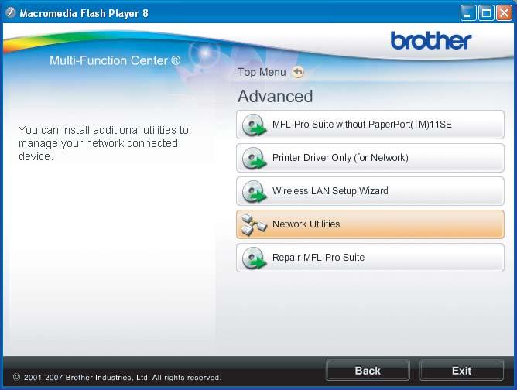Select Repair MFL-Pro Suite

(370, 258)
